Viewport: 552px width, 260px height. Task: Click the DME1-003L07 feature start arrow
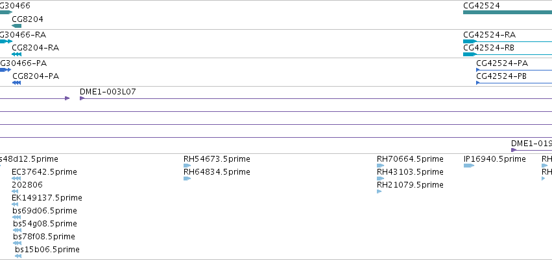click(x=82, y=98)
